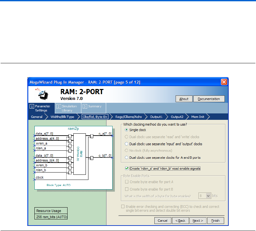Click Block Type: AUTO text

[59, 185]
